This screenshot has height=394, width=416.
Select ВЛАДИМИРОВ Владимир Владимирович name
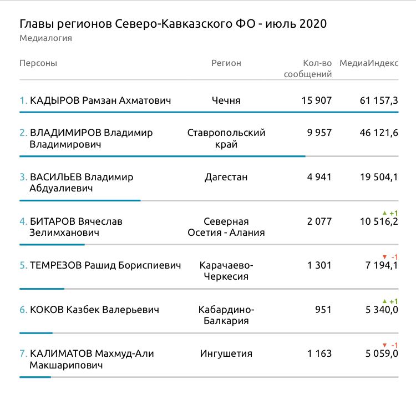pyautogui.click(x=90, y=138)
